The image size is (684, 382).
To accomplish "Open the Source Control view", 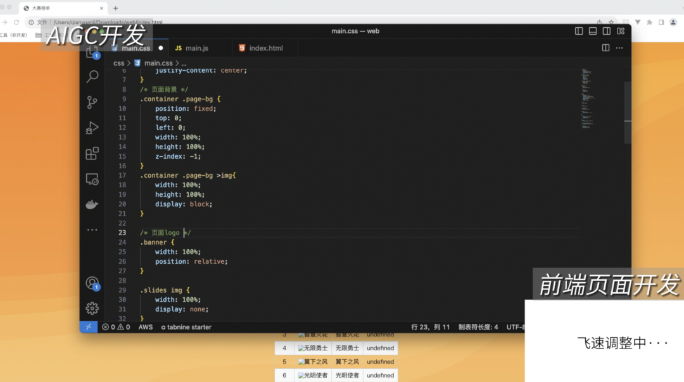I will 92,102.
